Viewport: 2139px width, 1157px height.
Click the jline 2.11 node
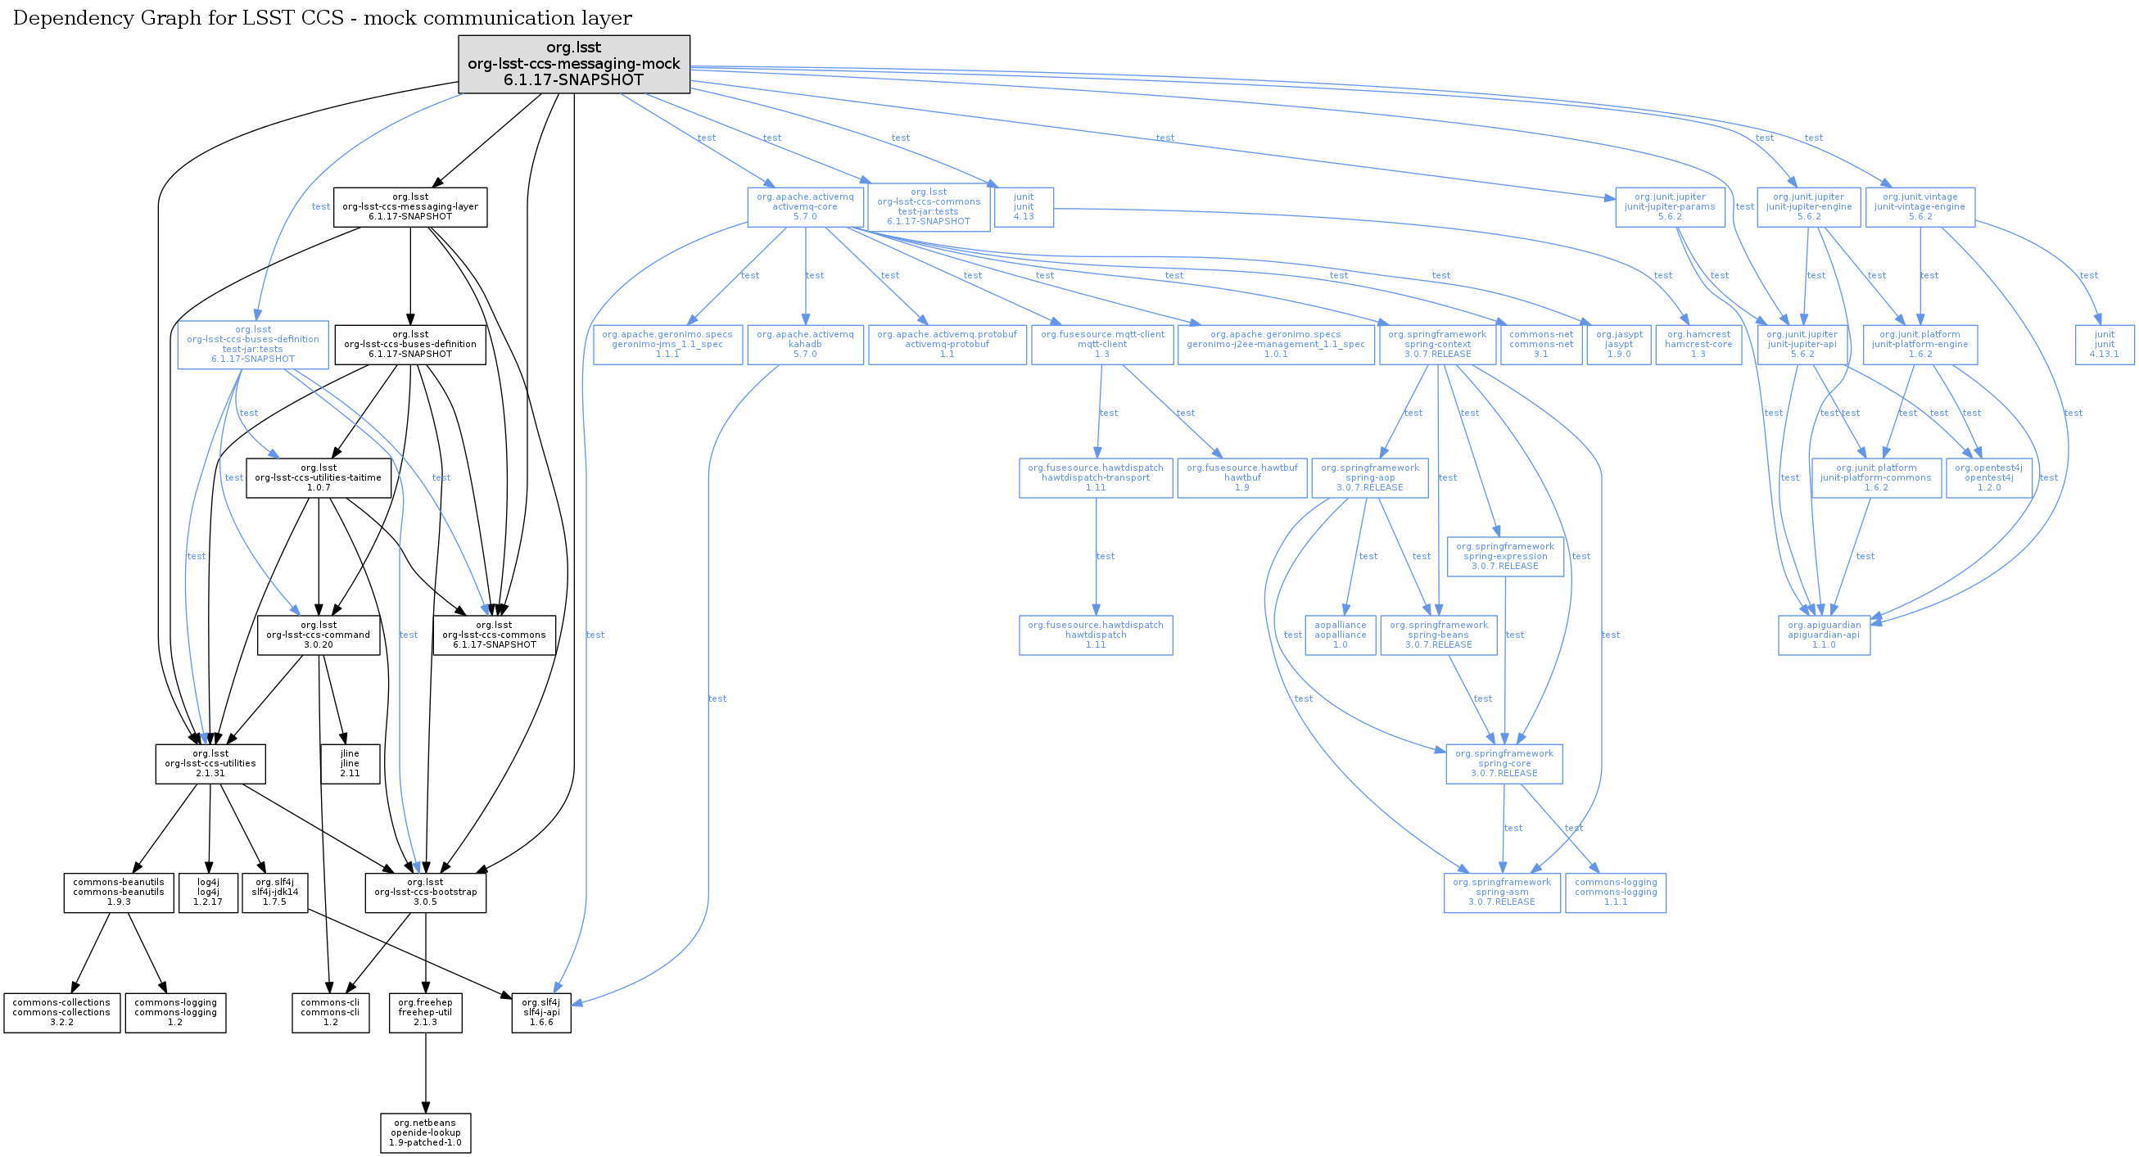click(350, 764)
